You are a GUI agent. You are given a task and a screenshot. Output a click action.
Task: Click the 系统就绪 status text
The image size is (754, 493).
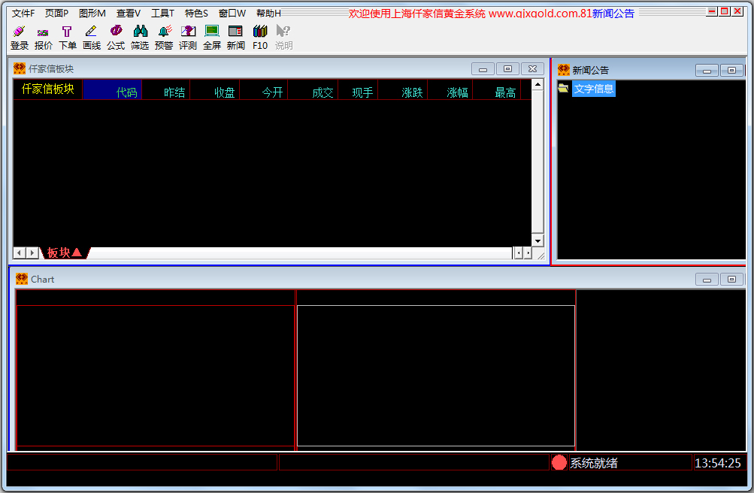(x=594, y=463)
